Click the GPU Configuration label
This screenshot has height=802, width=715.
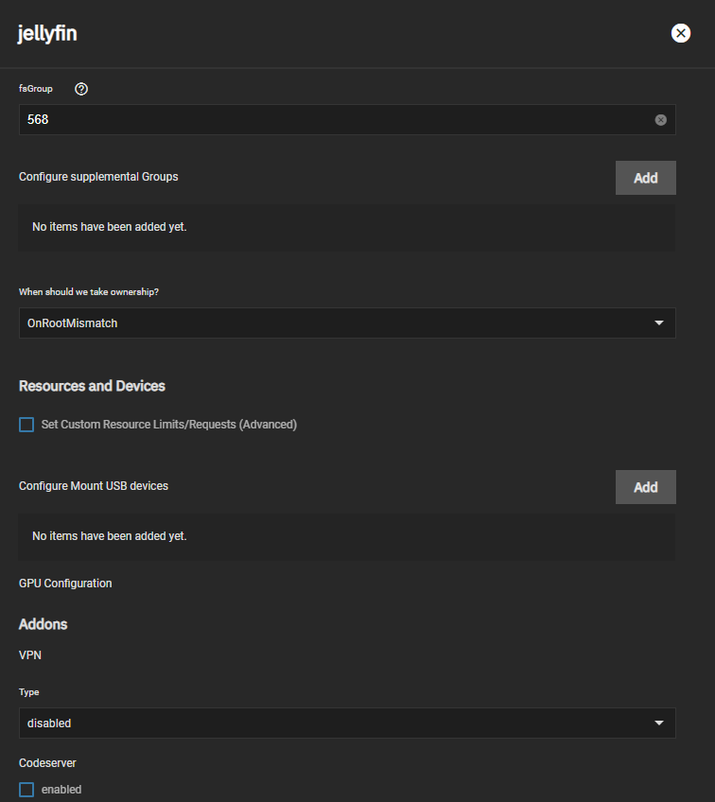[65, 584]
